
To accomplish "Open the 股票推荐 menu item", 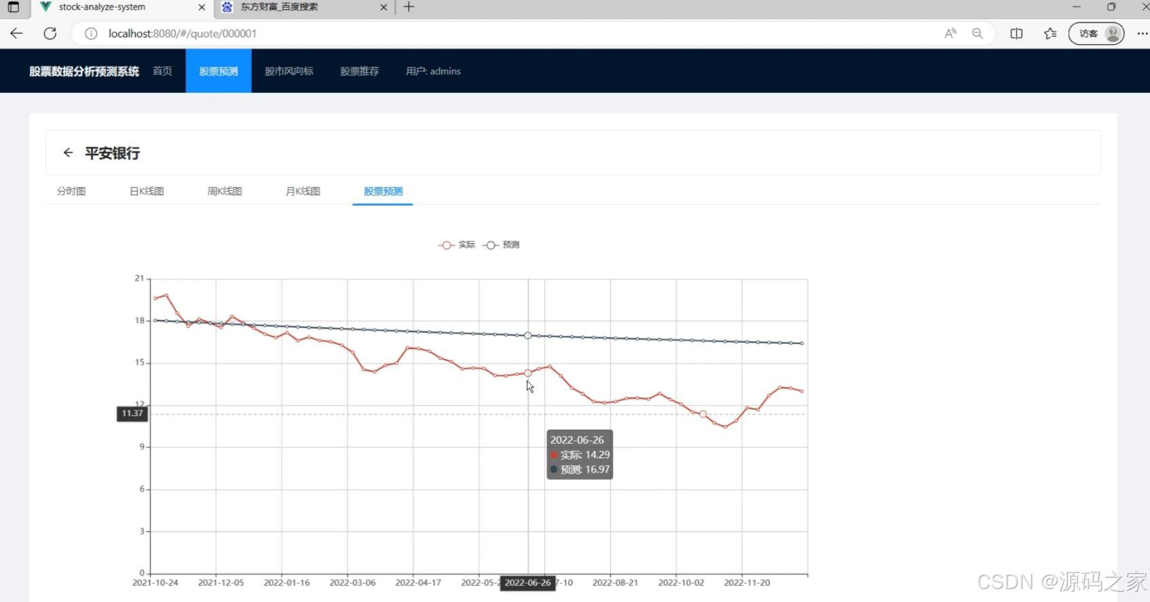I will coord(359,71).
